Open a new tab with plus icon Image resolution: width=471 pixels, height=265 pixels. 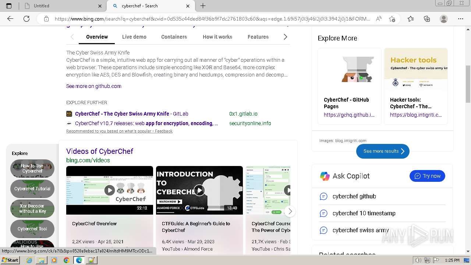pyautogui.click(x=203, y=6)
